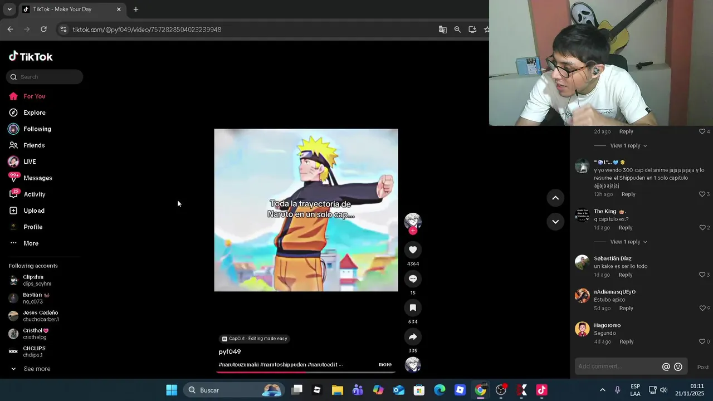Click the CapCut Editing made easy tag
The image size is (713, 401).
click(255, 339)
